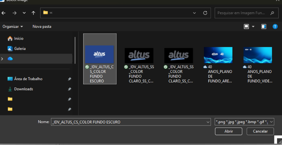Open second unnamed yellow folder in sidebar
The width and height of the screenshot is (282, 145).
10,109
